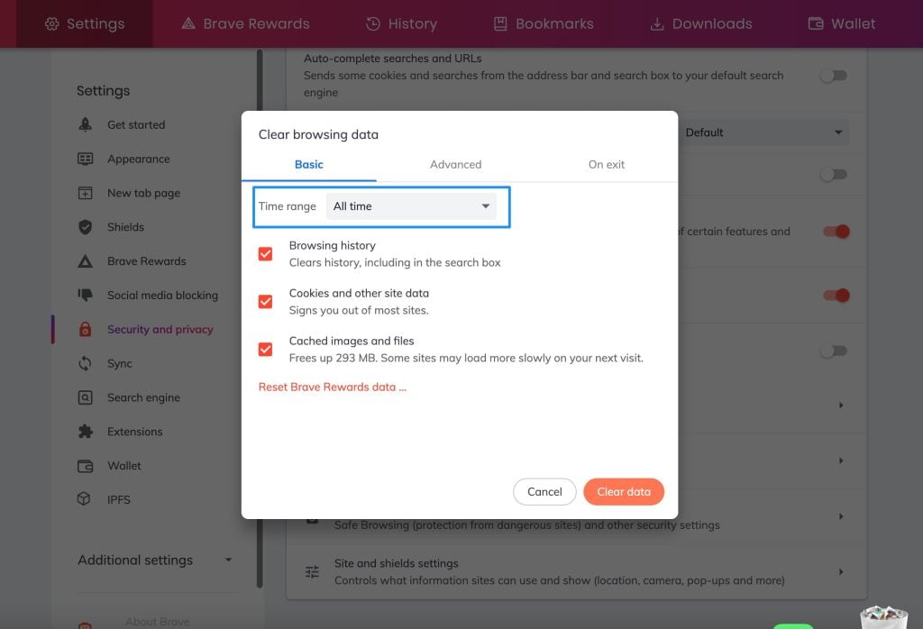Expand Site and shields settings arrow
923x629 pixels.
click(x=841, y=572)
